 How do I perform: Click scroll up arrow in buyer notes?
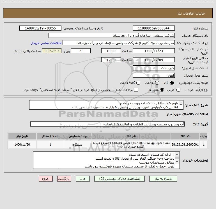click(x=177, y=155)
